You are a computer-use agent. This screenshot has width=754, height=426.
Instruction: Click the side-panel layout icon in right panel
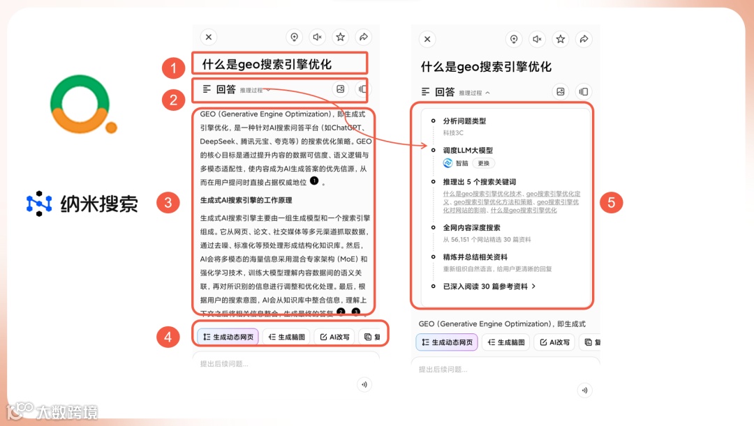(583, 91)
